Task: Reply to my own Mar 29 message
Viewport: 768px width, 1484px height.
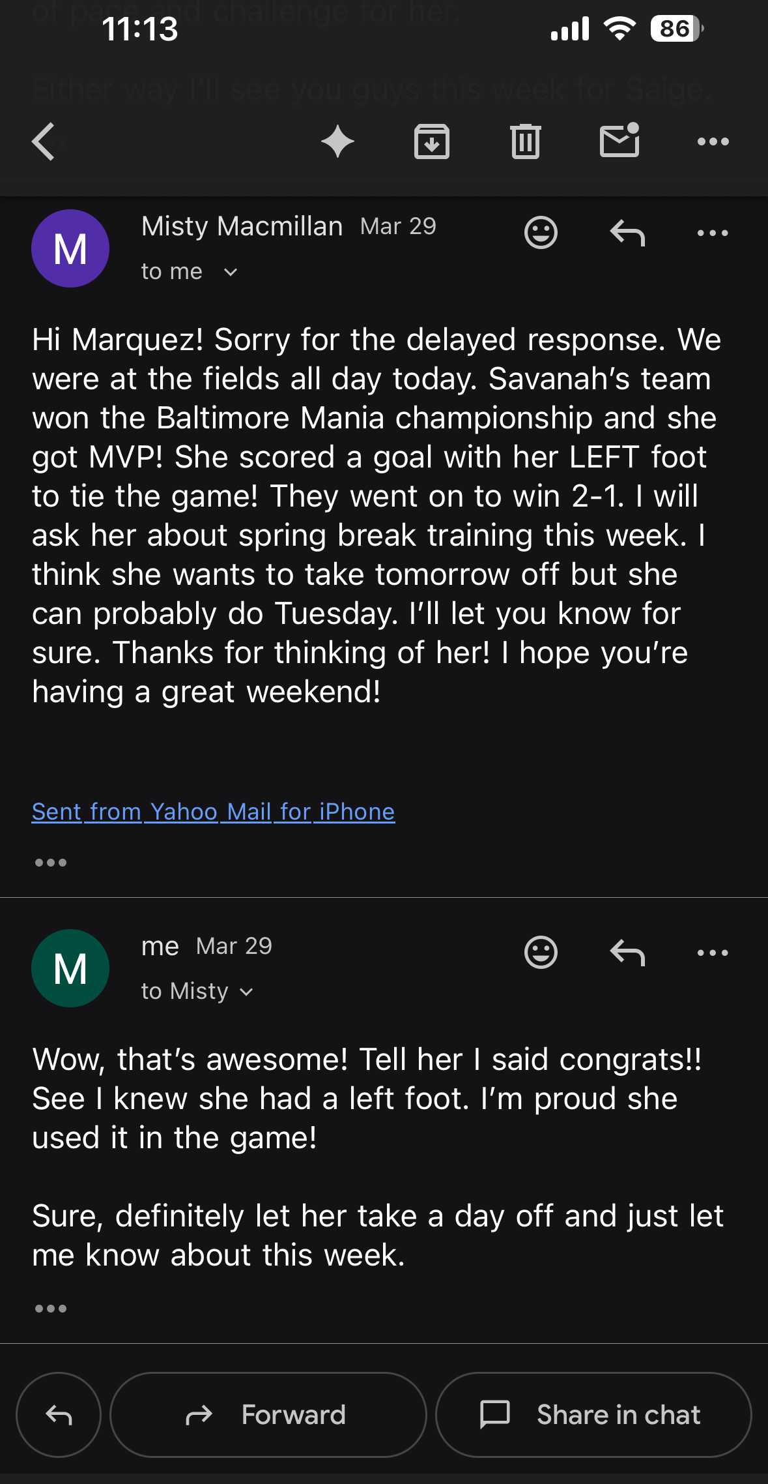Action: (627, 953)
